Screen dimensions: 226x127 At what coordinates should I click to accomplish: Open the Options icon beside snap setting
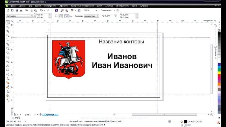118,10
